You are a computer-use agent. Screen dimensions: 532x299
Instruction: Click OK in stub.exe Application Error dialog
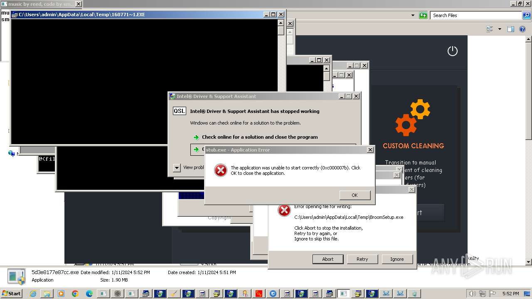coord(355,195)
